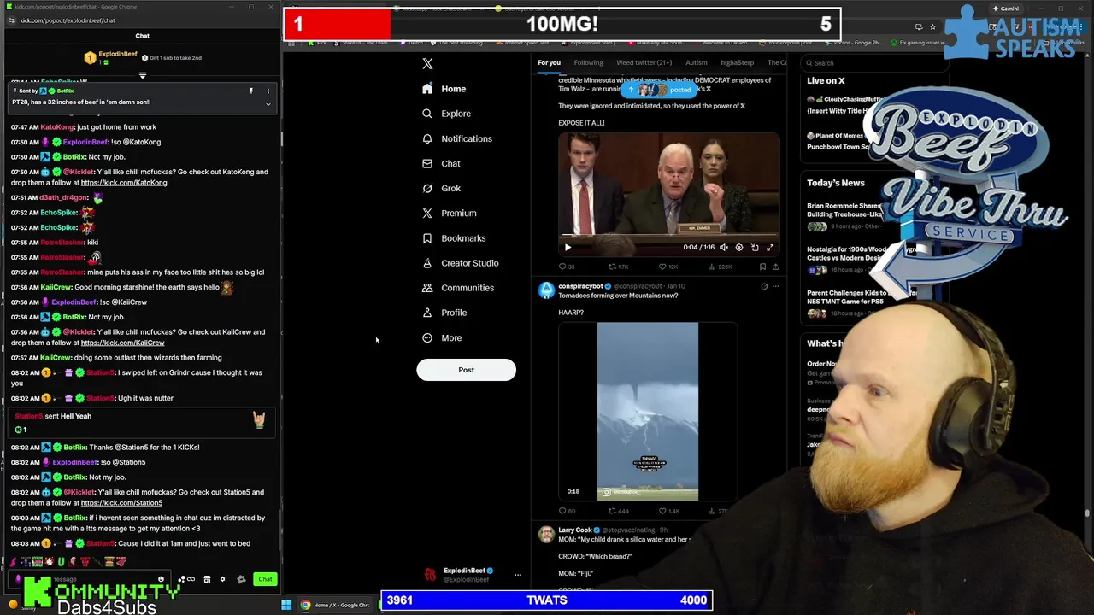1094x615 pixels.
Task: Share the whistleblowers post
Action: pyautogui.click(x=775, y=266)
